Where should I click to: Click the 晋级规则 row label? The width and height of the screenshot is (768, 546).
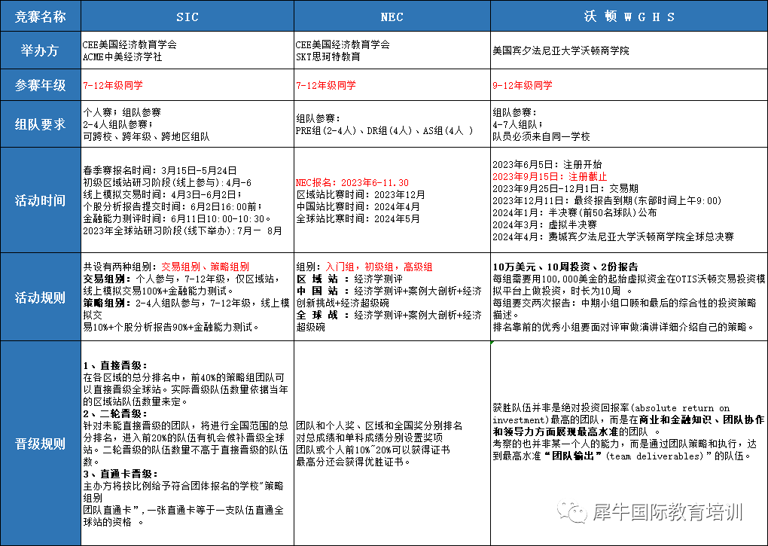(40, 444)
